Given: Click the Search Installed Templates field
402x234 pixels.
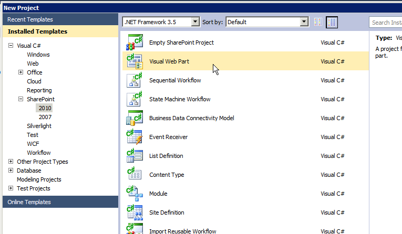Looking at the screenshot, I should (386, 23).
